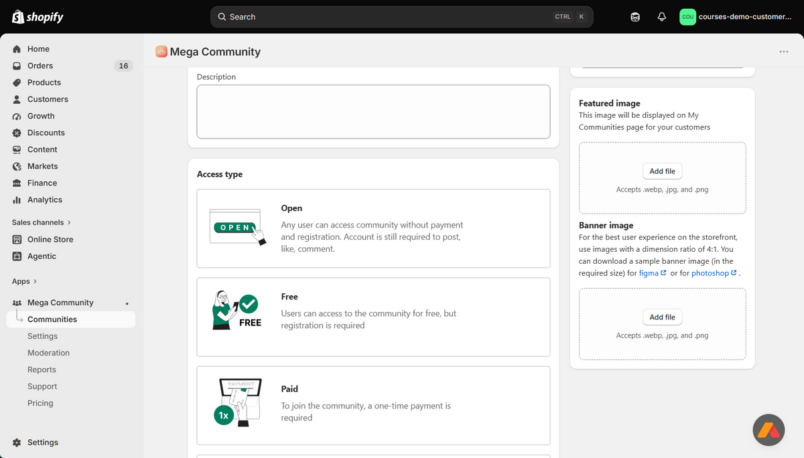Click the Access type heading
Image resolution: width=804 pixels, height=458 pixels.
pos(220,174)
